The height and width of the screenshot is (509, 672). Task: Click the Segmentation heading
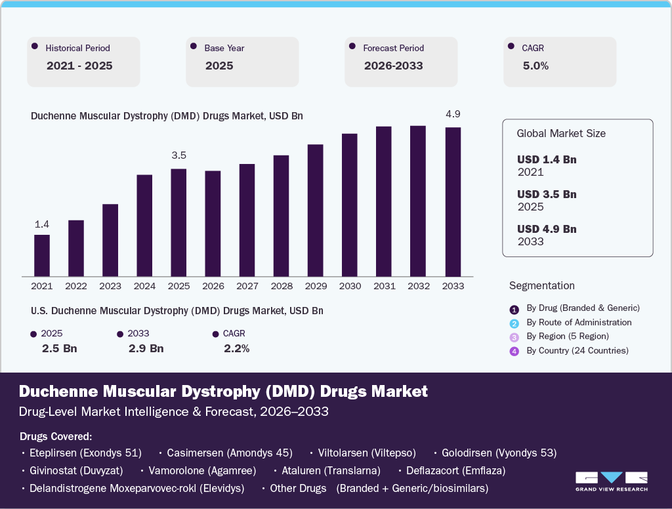541,286
